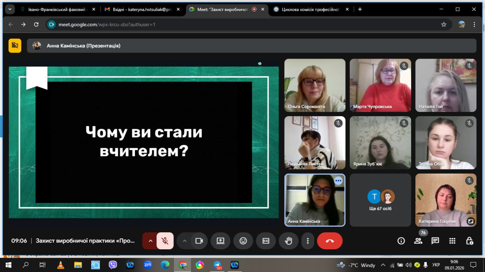Open more options three-dot menu
The height and width of the screenshot is (272, 485).
tap(308, 241)
